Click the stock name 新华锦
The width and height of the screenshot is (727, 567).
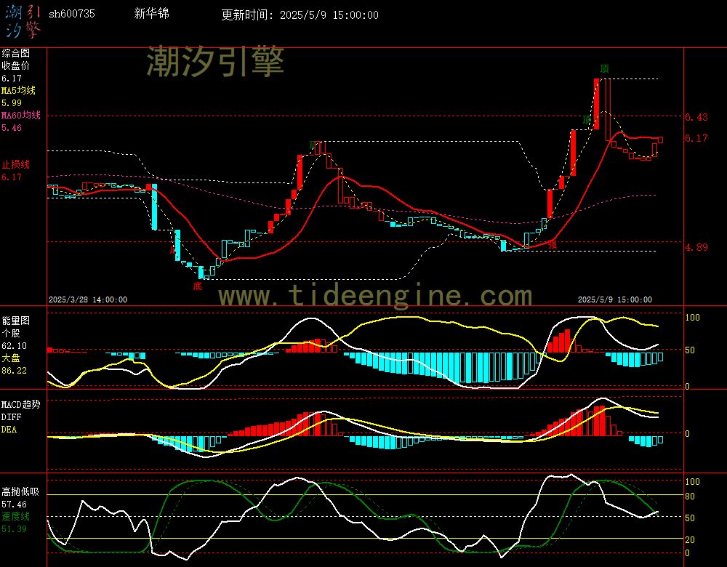(x=151, y=13)
